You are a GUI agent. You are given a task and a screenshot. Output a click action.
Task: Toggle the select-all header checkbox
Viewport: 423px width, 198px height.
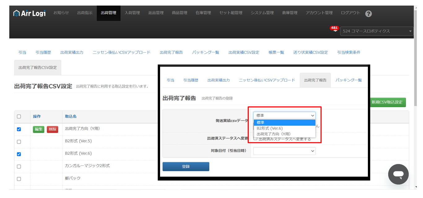tap(19, 117)
